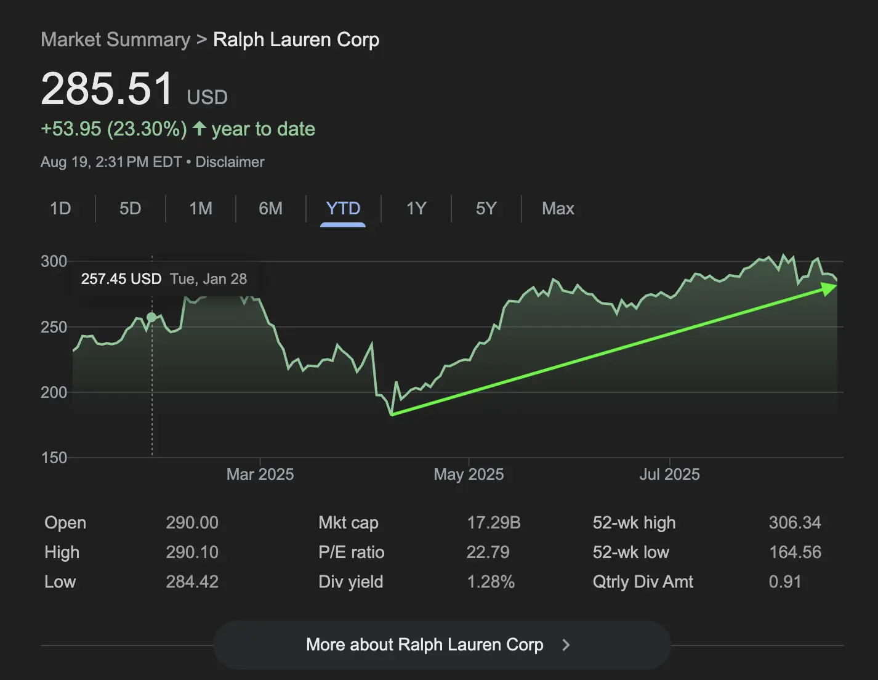
Task: Click the 52-wk low label
Action: coord(631,552)
